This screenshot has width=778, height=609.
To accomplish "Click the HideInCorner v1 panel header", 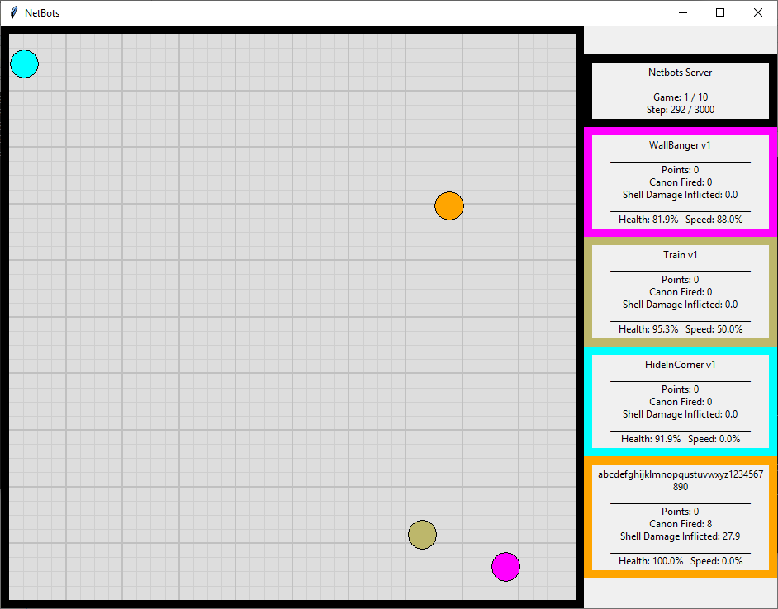I will tap(680, 364).
